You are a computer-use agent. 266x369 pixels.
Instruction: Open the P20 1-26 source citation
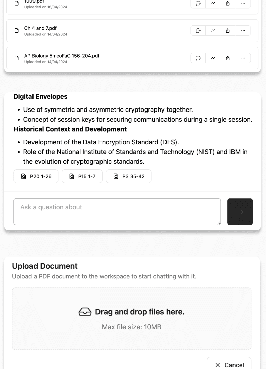[36, 176]
